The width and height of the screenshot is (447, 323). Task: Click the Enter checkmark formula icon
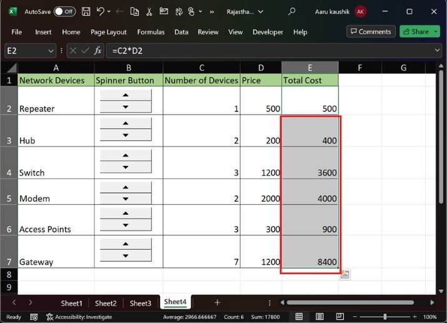tap(85, 51)
